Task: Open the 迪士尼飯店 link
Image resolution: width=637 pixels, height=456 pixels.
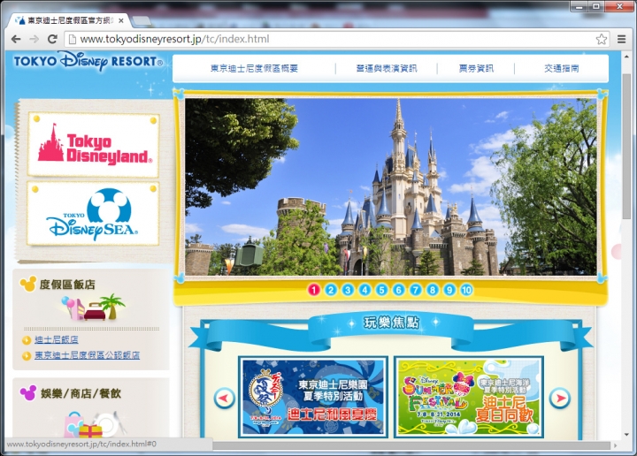Action: click(56, 340)
